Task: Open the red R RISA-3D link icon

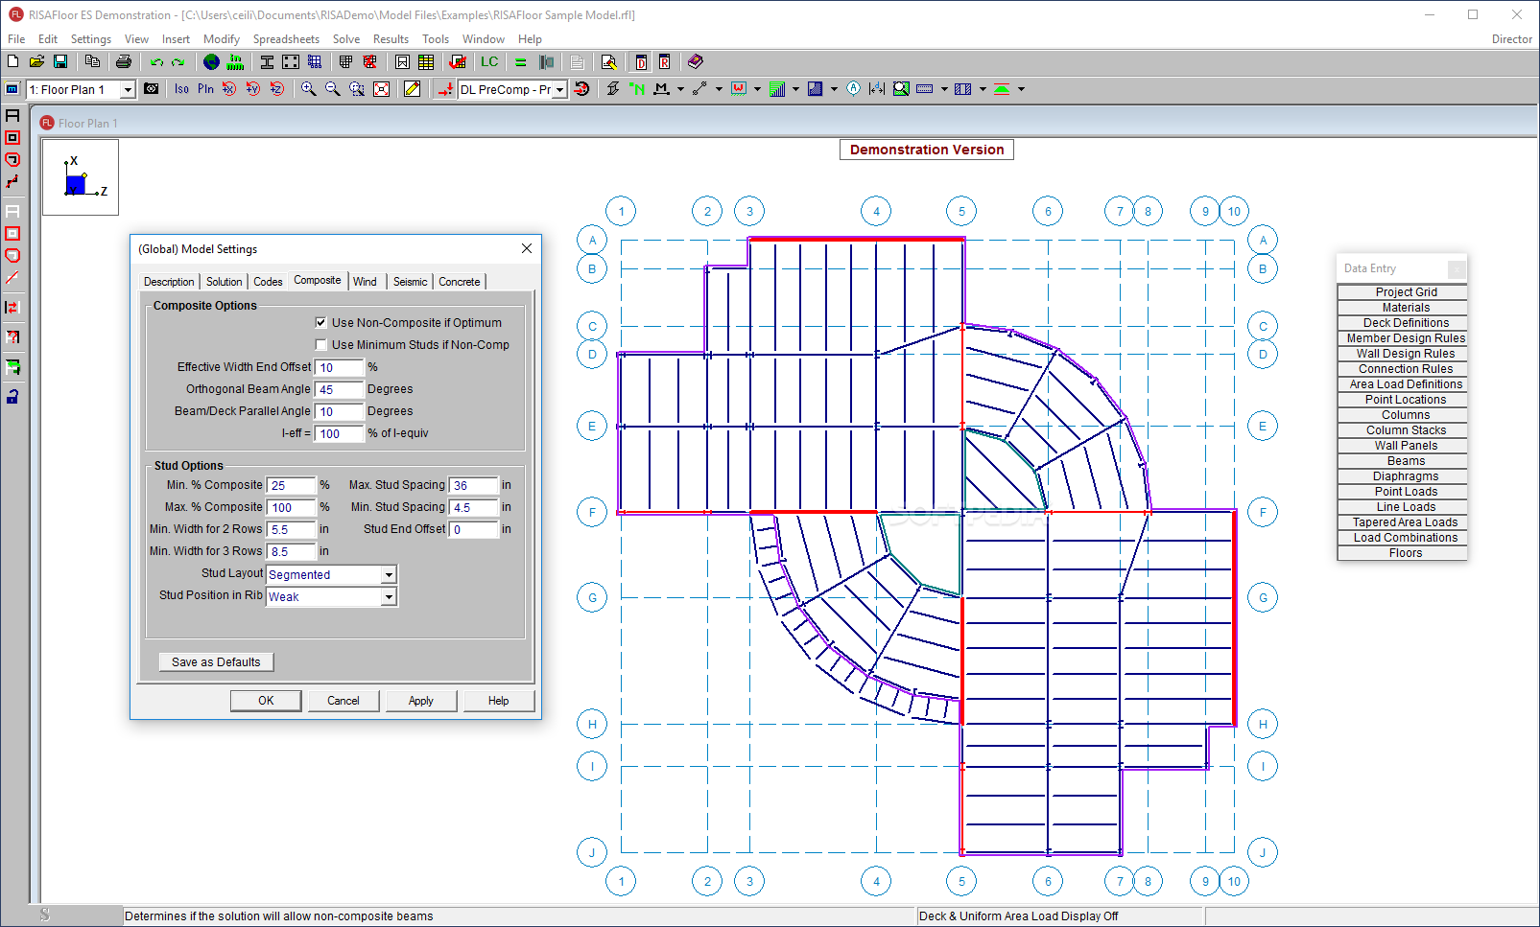Action: click(x=664, y=61)
